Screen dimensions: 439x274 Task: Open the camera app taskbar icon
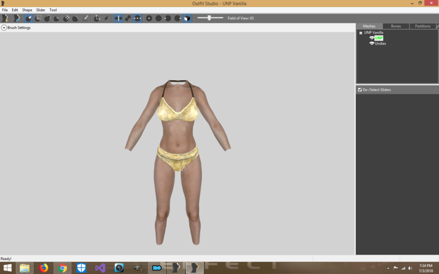(x=119, y=268)
